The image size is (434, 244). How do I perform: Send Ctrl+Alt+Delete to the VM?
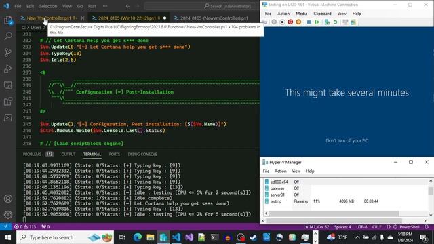click(264, 22)
